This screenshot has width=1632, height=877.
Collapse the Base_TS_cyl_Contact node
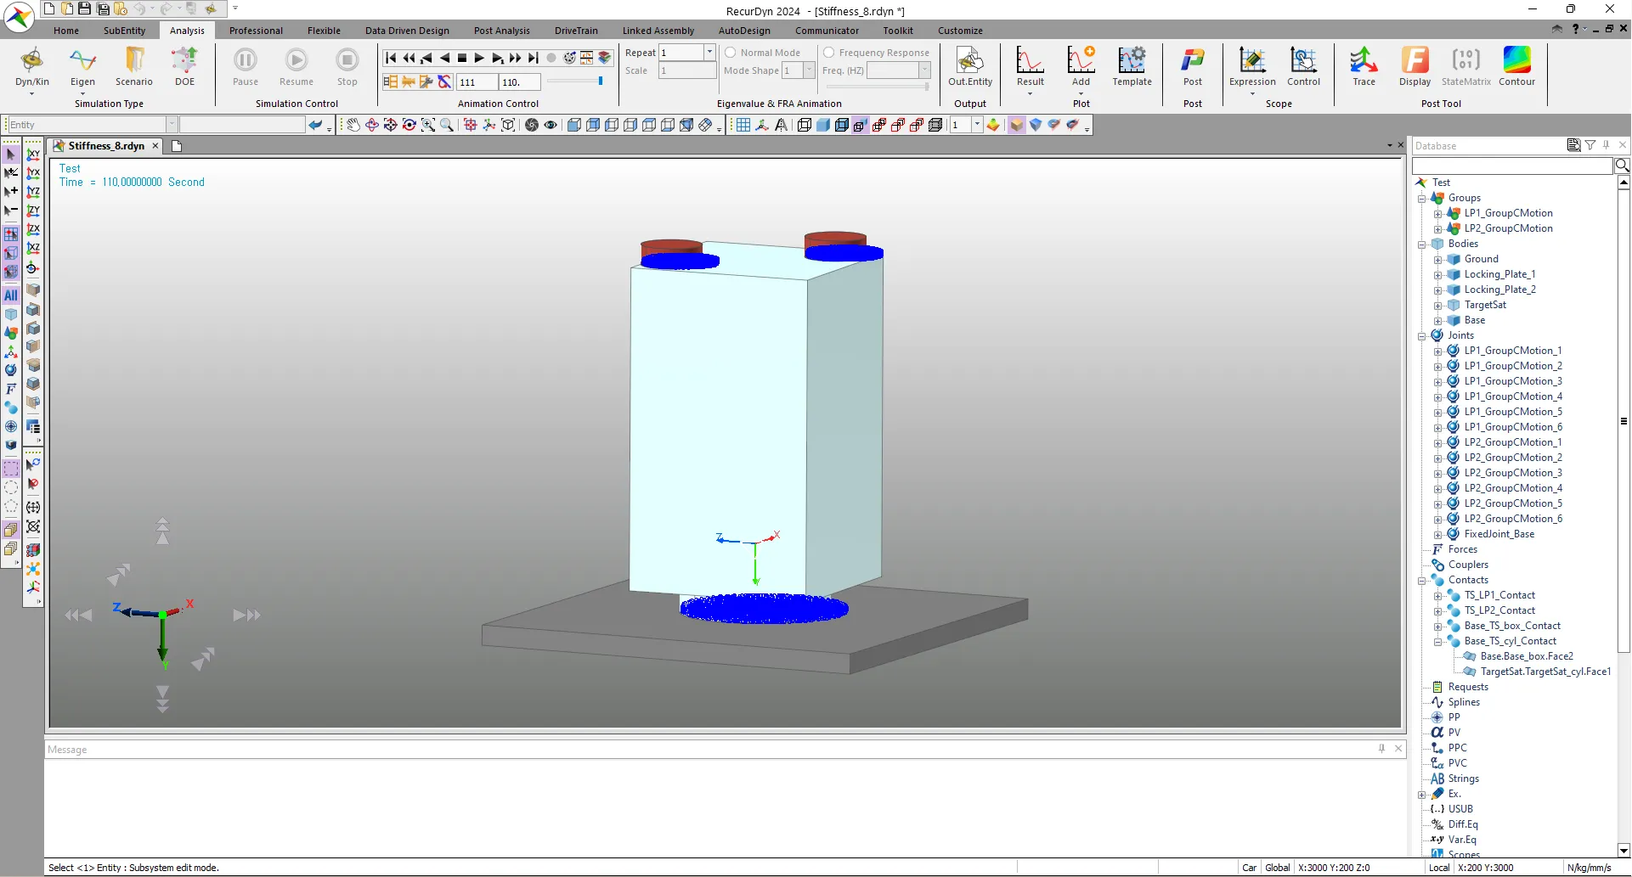[1437, 642]
